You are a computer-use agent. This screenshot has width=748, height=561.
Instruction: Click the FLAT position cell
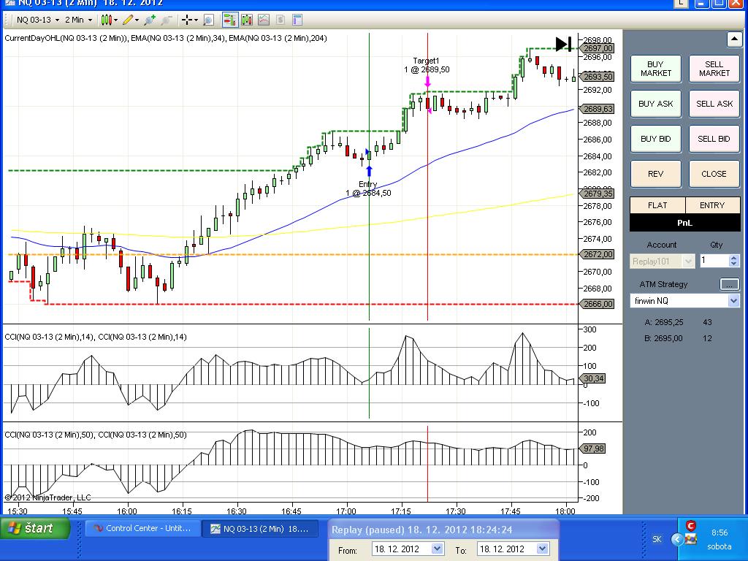coord(657,205)
